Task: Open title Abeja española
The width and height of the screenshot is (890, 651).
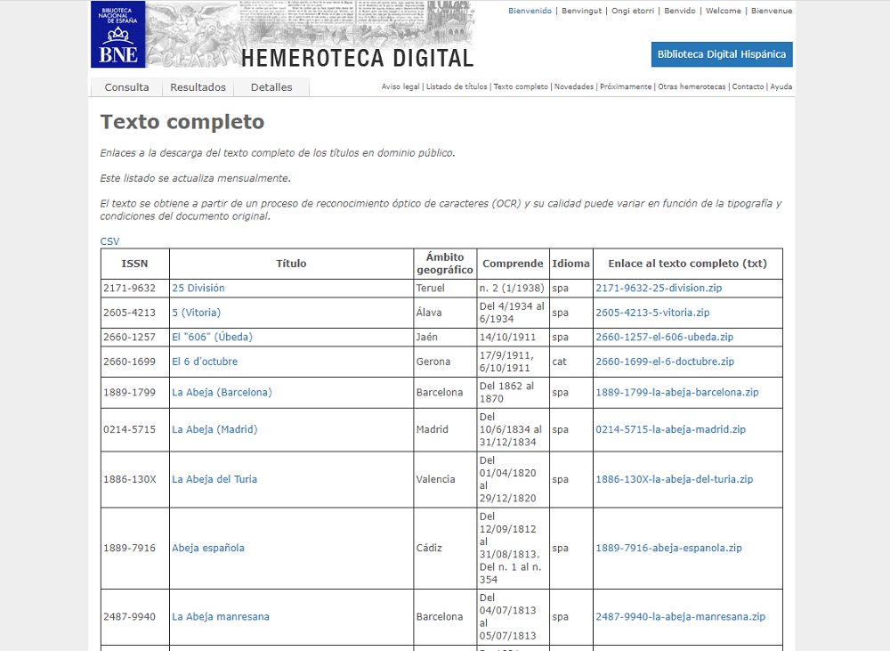Action: tap(208, 549)
